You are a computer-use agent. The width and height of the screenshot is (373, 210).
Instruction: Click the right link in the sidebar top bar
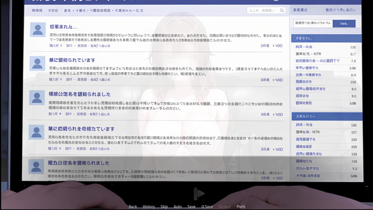[341, 10]
